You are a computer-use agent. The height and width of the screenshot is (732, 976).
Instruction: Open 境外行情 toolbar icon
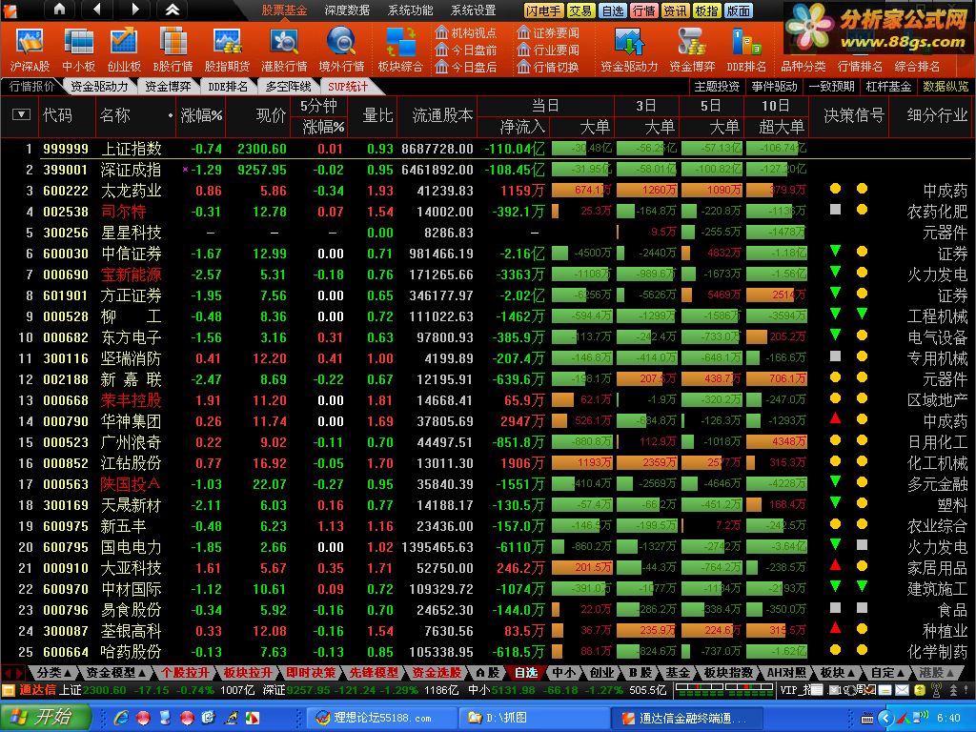[x=341, y=50]
